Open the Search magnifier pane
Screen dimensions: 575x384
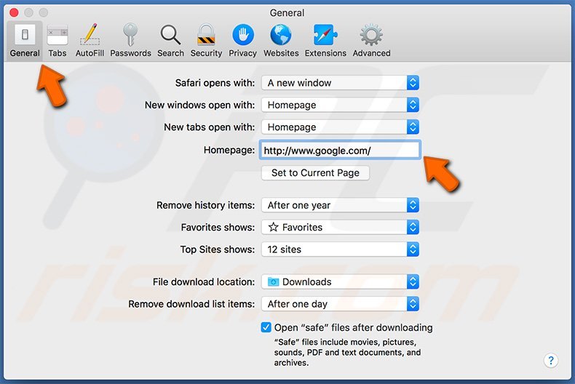point(170,41)
